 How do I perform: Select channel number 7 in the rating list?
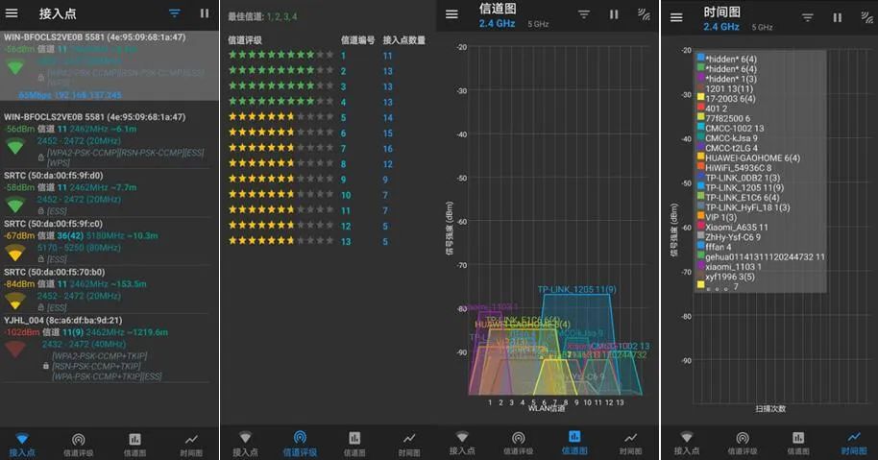click(x=343, y=149)
